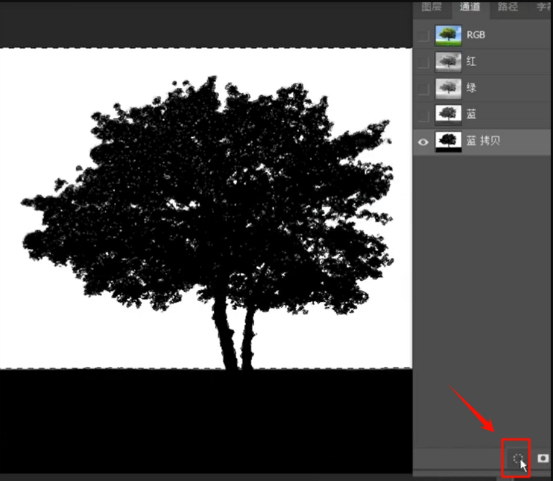Image resolution: width=553 pixels, height=481 pixels.
Task: Click the 蓝 拷贝 channel thumbnail
Action: (448, 142)
